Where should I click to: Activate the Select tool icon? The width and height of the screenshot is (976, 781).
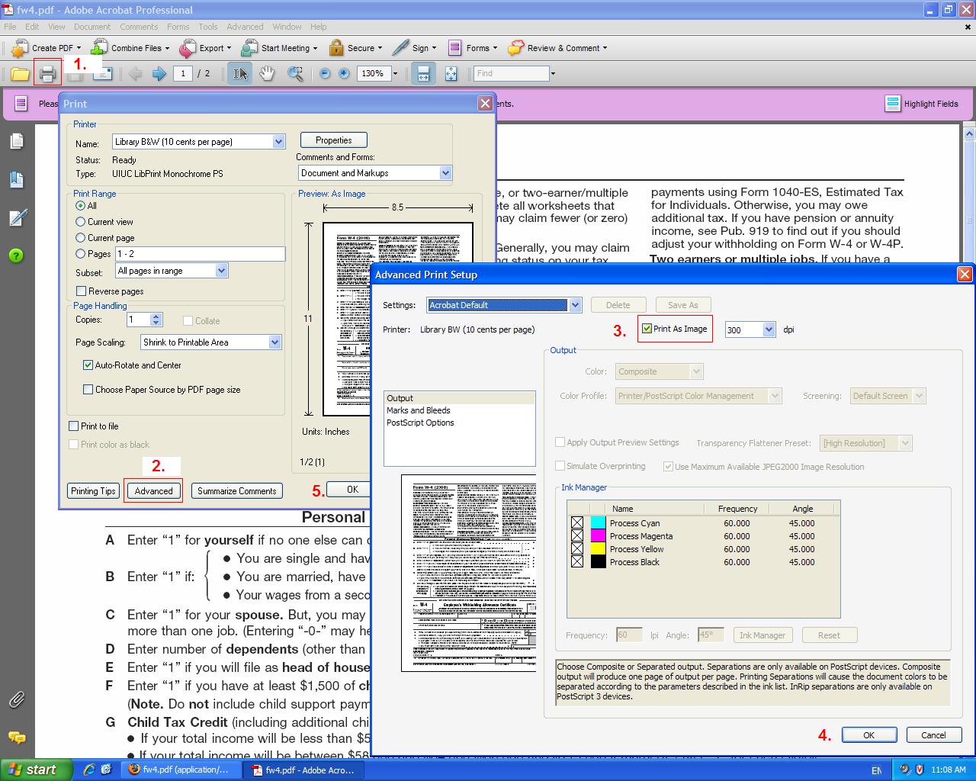tap(240, 74)
